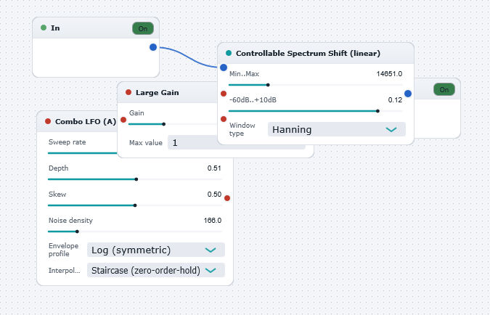Click the Combo LFO (A) node title

[x=86, y=121]
